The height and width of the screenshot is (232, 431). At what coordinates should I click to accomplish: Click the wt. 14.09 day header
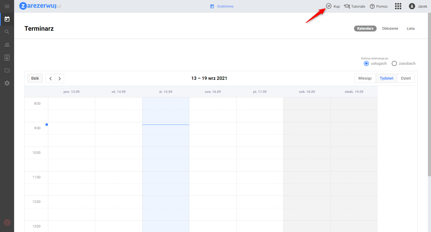coord(119,92)
